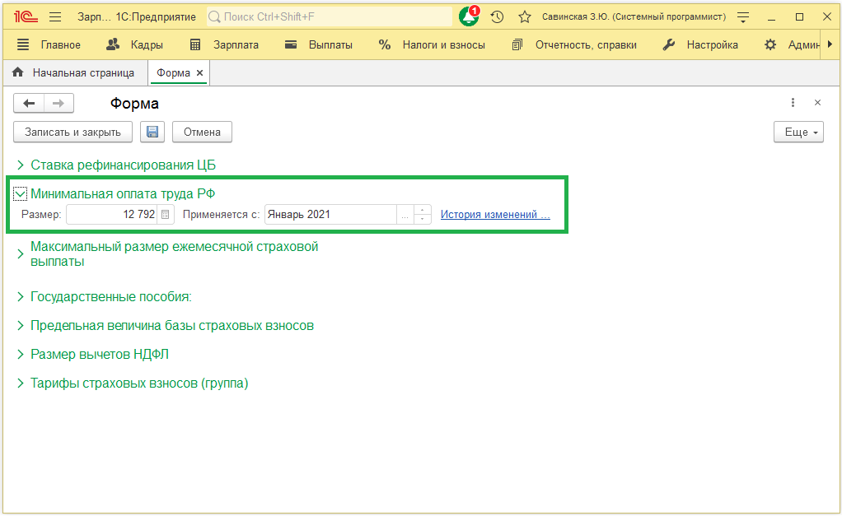Open the Еще dropdown button
842x516 pixels.
point(798,132)
